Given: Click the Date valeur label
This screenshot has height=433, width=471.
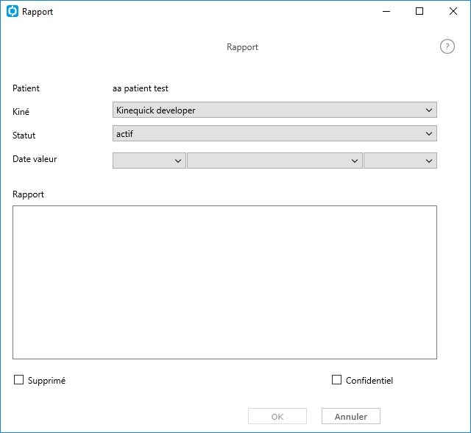Looking at the screenshot, I should 35,159.
